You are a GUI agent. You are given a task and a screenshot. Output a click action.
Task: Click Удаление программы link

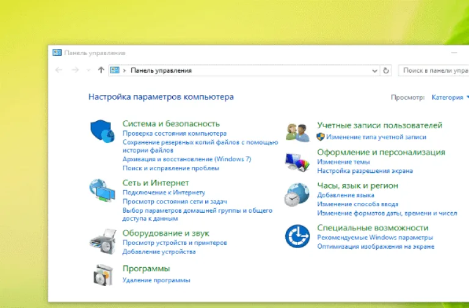(x=156, y=280)
